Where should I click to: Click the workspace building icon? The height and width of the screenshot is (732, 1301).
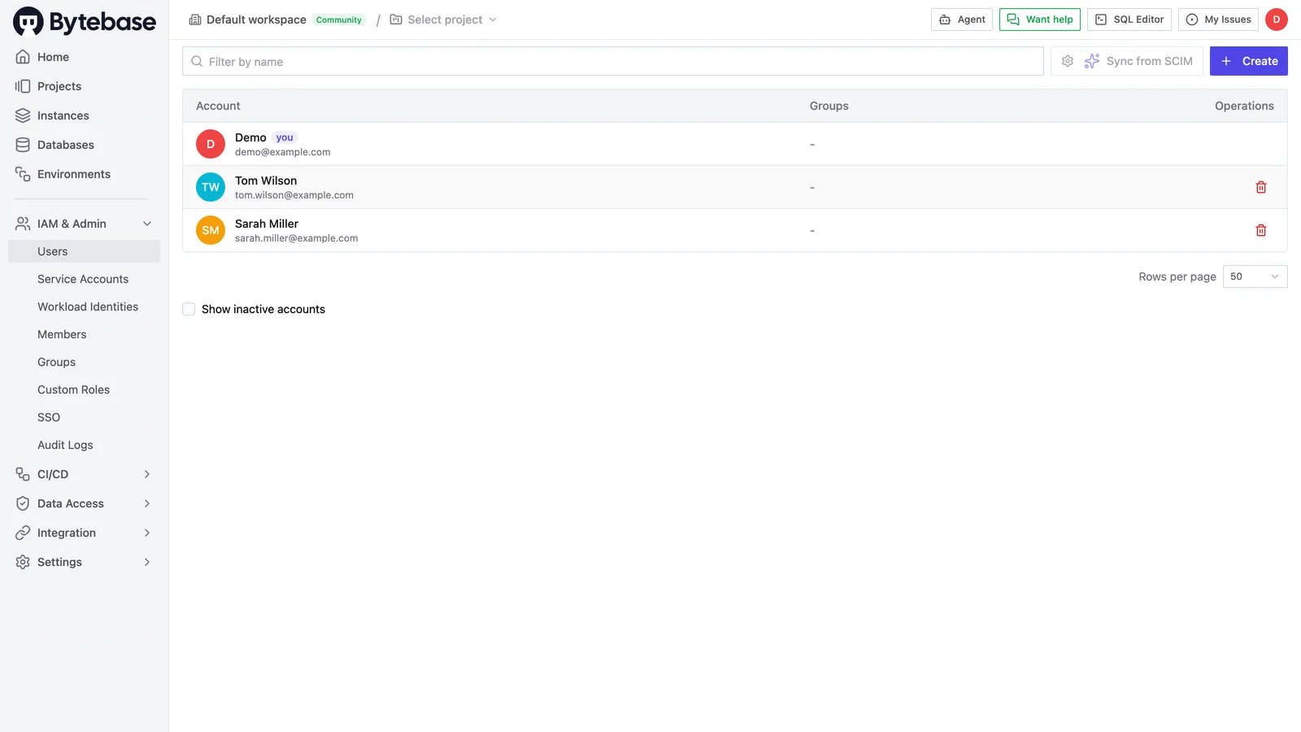[195, 20]
